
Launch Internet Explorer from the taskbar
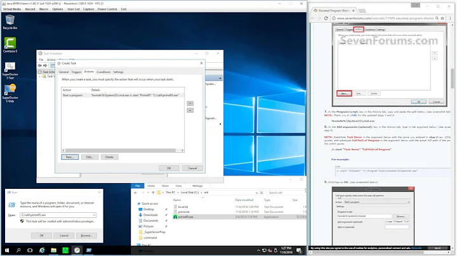click(42, 250)
